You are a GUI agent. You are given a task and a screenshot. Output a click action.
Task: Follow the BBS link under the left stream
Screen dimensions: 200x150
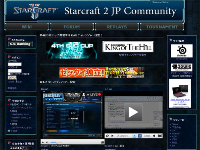pyautogui.click(x=44, y=146)
